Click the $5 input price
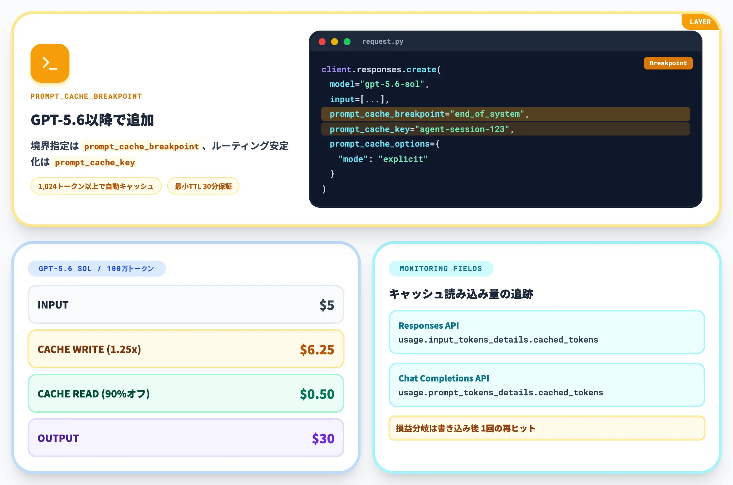 click(x=327, y=305)
